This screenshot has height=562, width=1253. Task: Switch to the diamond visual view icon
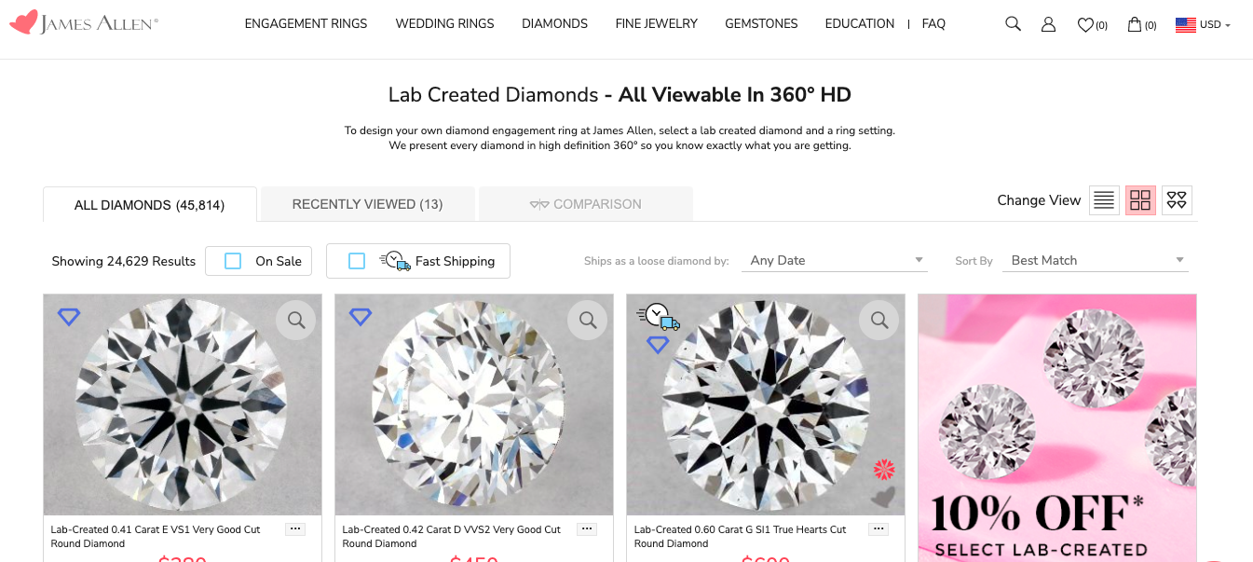[1177, 200]
